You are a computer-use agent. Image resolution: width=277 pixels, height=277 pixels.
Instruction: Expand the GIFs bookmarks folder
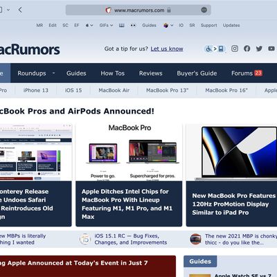tap(106, 26)
